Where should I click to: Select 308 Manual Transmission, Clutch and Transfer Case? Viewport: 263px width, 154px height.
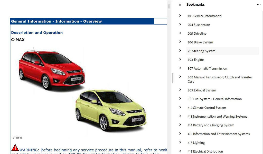(220, 79)
